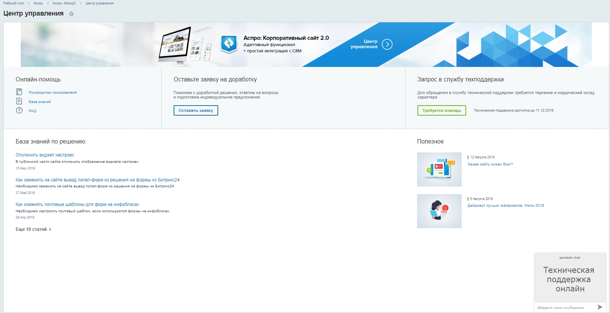Open article about replacing popup forms with Битрикс24
The image size is (610, 313).
[97, 180]
